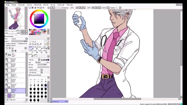Select the Pencil tool
This screenshot has width=187, height=105.
[x=31, y=48]
